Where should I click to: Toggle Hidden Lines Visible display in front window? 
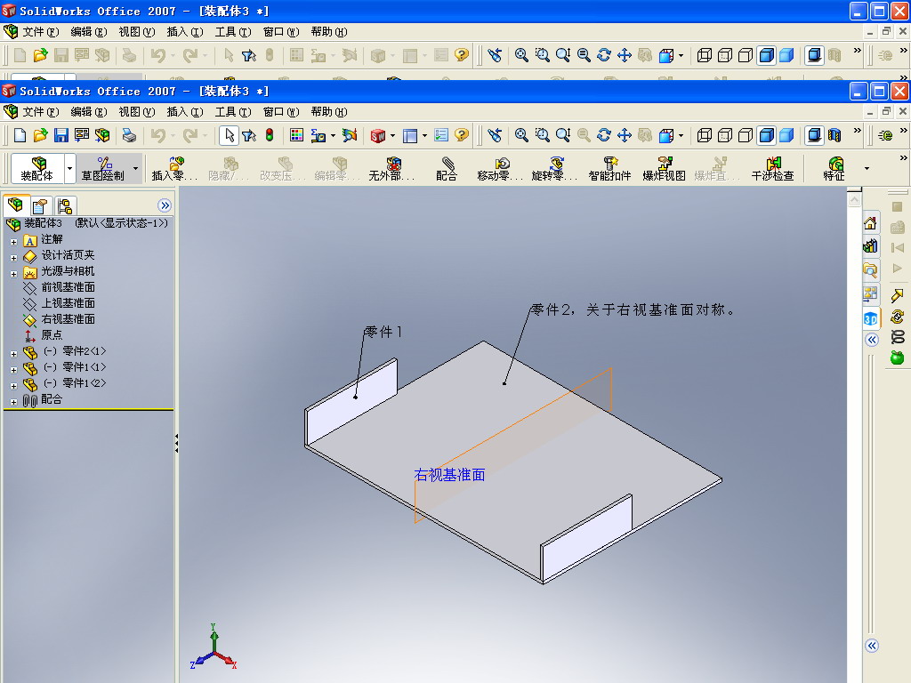pyautogui.click(x=724, y=135)
